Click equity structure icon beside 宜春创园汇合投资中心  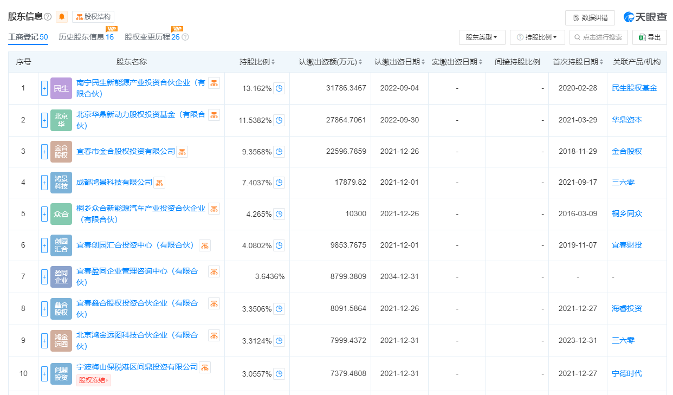(205, 245)
